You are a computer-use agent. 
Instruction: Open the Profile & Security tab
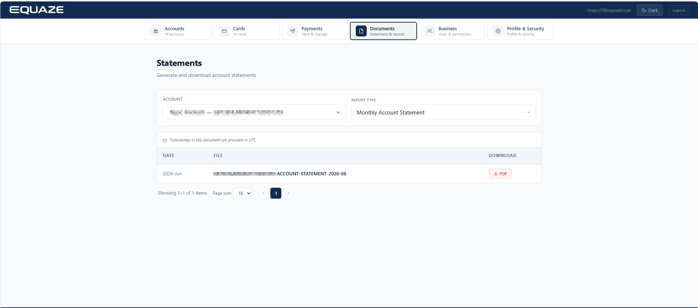tap(520, 31)
